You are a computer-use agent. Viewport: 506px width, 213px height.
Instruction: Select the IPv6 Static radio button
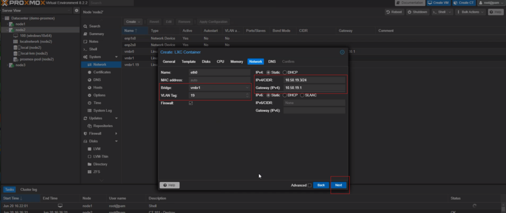[268, 95]
